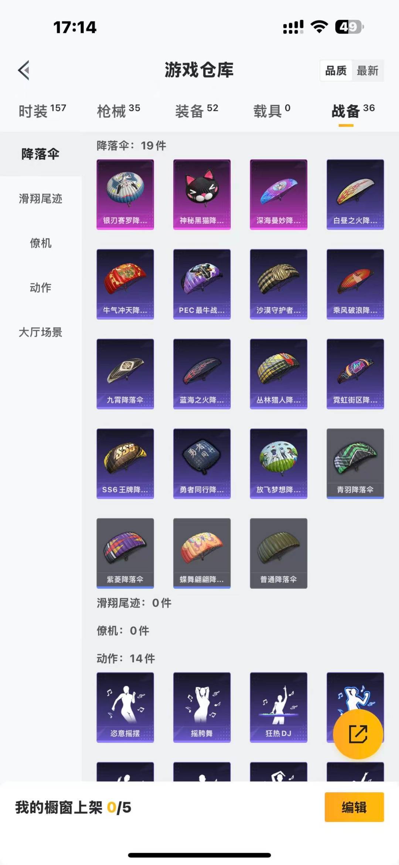Select 大厅场景 in the left sidebar
The height and width of the screenshot is (865, 399).
point(41,332)
